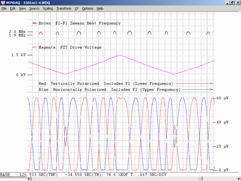Expand the Transform menu
The height and width of the screenshot is (181, 241).
tap(64, 8)
